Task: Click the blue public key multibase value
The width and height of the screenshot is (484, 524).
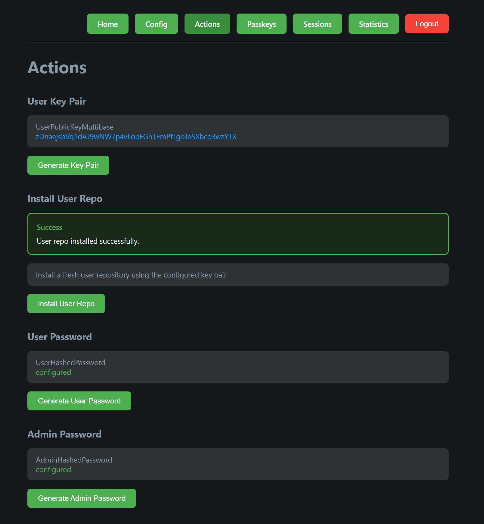Action: [136, 137]
